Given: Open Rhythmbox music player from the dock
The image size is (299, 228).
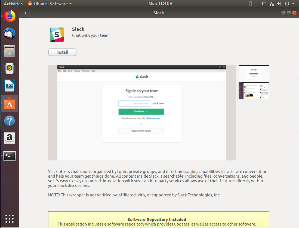Looking at the screenshot, I should (x=10, y=68).
